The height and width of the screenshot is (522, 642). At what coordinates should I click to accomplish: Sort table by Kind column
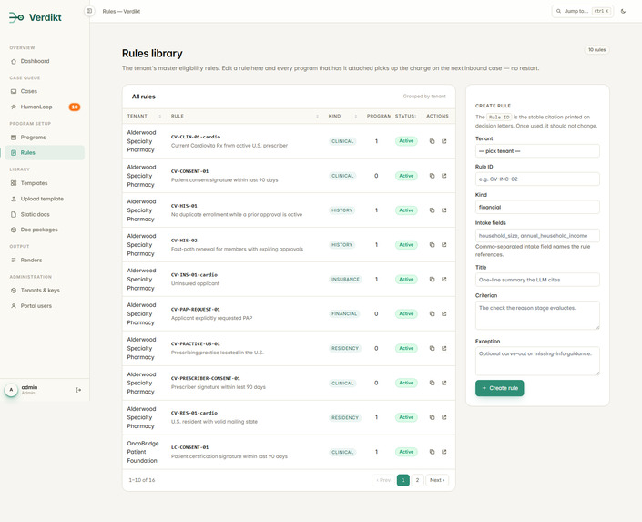[x=342, y=116]
